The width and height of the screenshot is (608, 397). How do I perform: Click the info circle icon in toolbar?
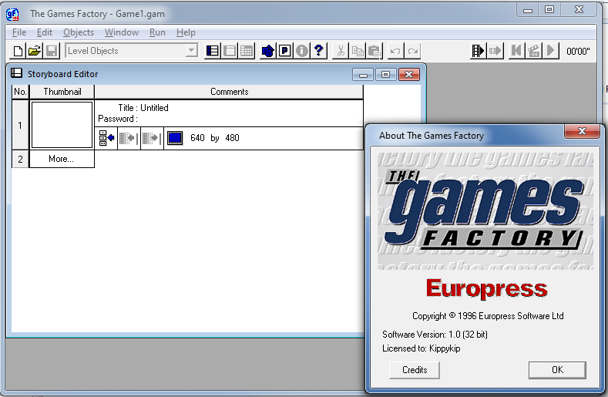301,51
